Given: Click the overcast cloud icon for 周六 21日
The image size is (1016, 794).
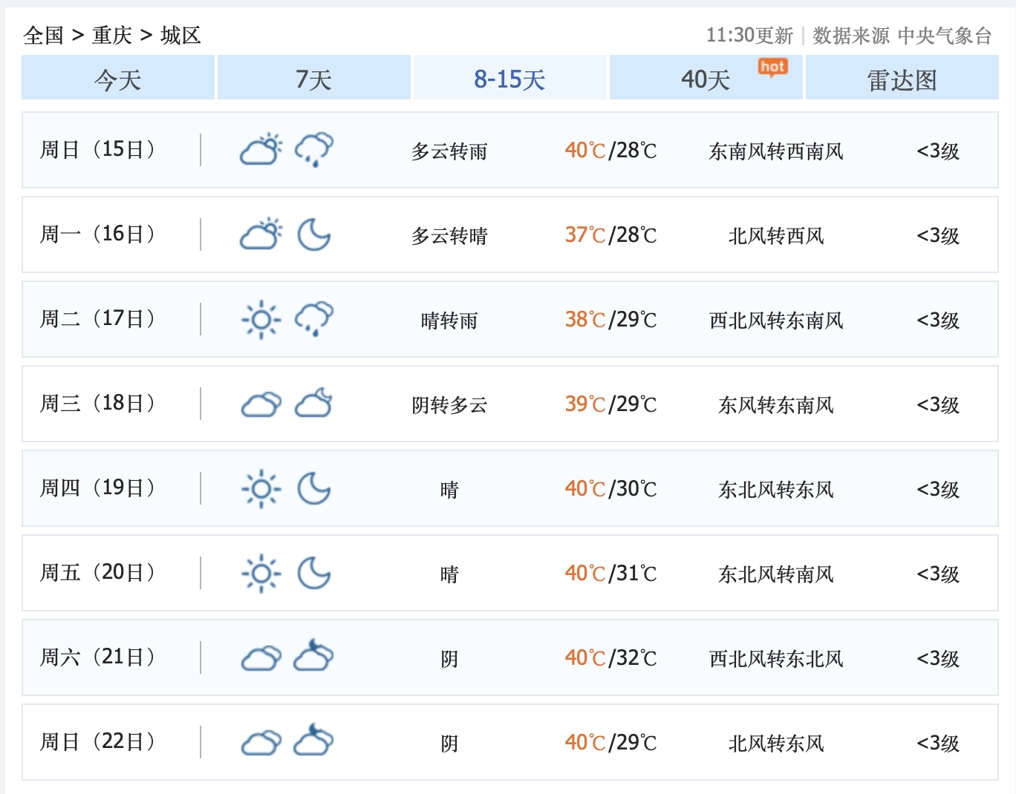Looking at the screenshot, I should 261,657.
